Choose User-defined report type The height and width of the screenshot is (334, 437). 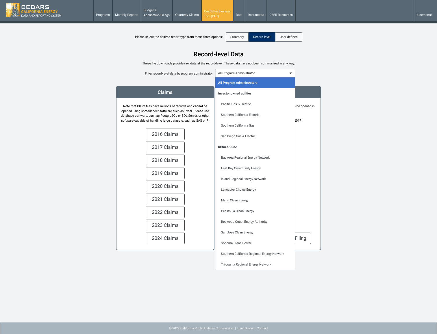tap(288, 37)
